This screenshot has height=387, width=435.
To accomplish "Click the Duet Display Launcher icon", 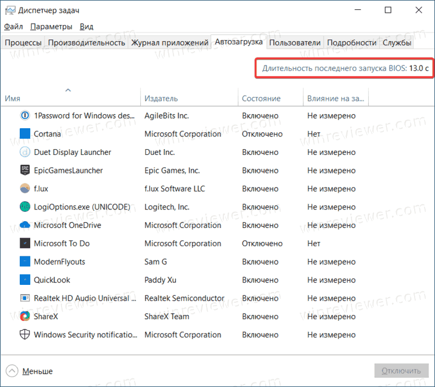I will [25, 152].
